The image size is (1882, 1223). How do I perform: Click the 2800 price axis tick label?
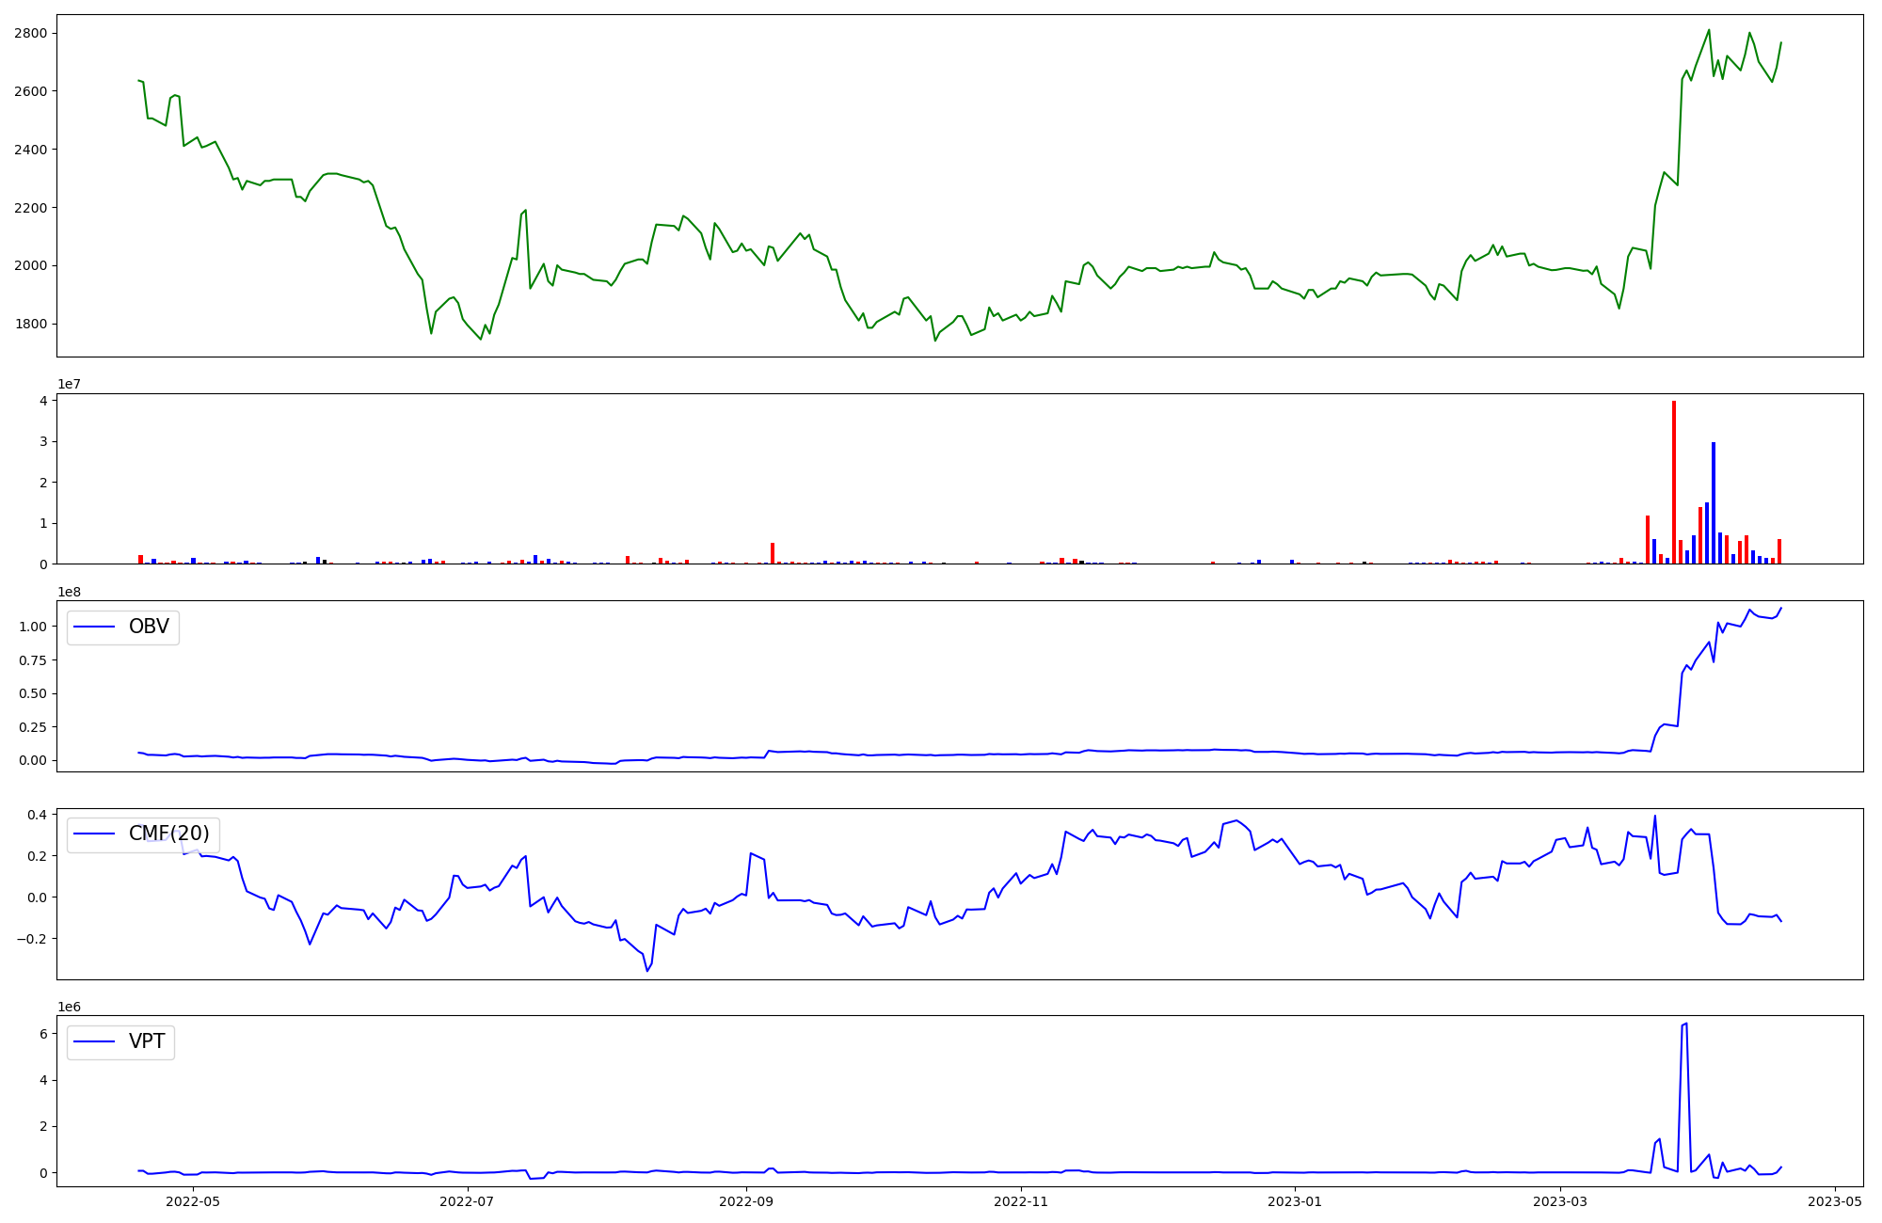[31, 34]
